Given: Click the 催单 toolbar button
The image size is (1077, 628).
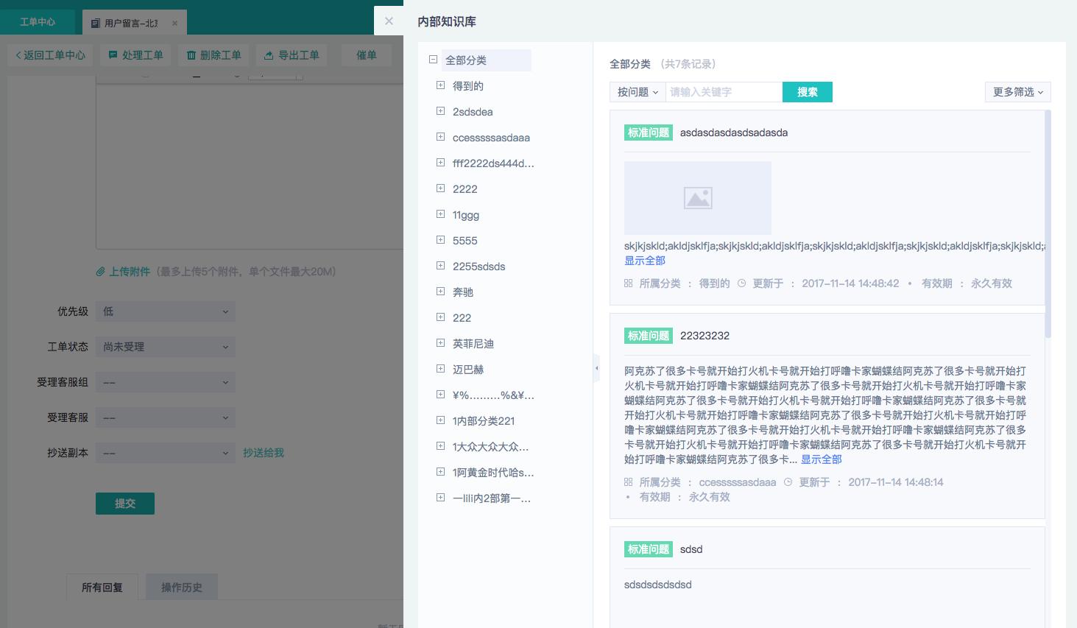Looking at the screenshot, I should pos(366,55).
